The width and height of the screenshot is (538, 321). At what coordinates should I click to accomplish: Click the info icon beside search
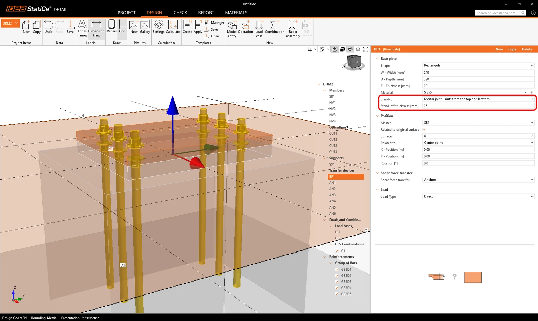pos(533,13)
